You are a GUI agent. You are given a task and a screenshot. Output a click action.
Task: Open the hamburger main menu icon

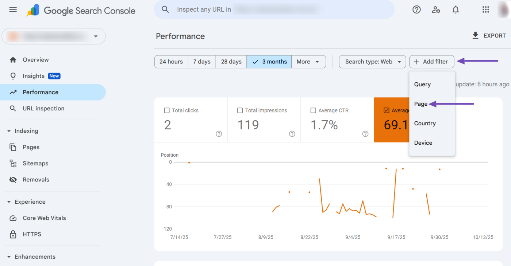click(x=13, y=10)
